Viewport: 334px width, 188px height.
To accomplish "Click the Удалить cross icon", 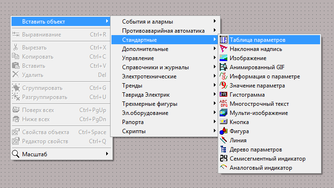I will click(x=15, y=75).
